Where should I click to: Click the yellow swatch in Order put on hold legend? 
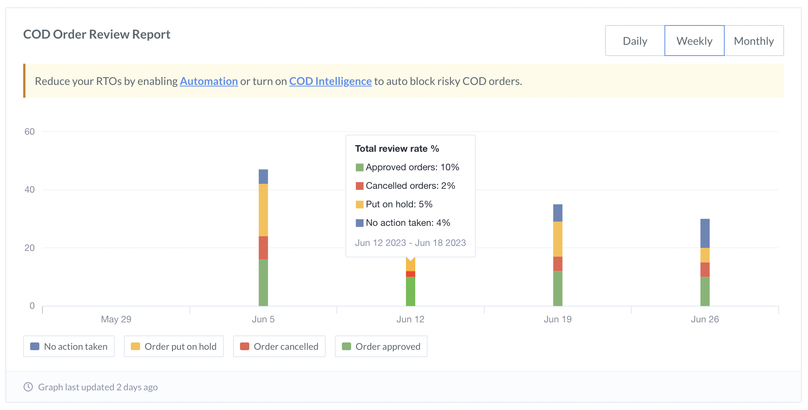pos(135,346)
